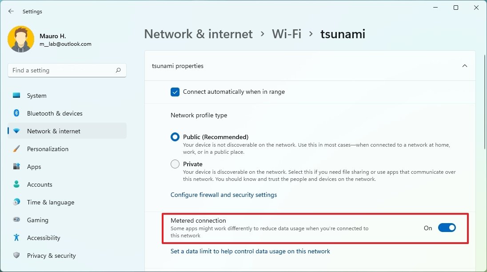Disable the Metered connection toggle
Screen dimensions: 487x272
(447, 228)
